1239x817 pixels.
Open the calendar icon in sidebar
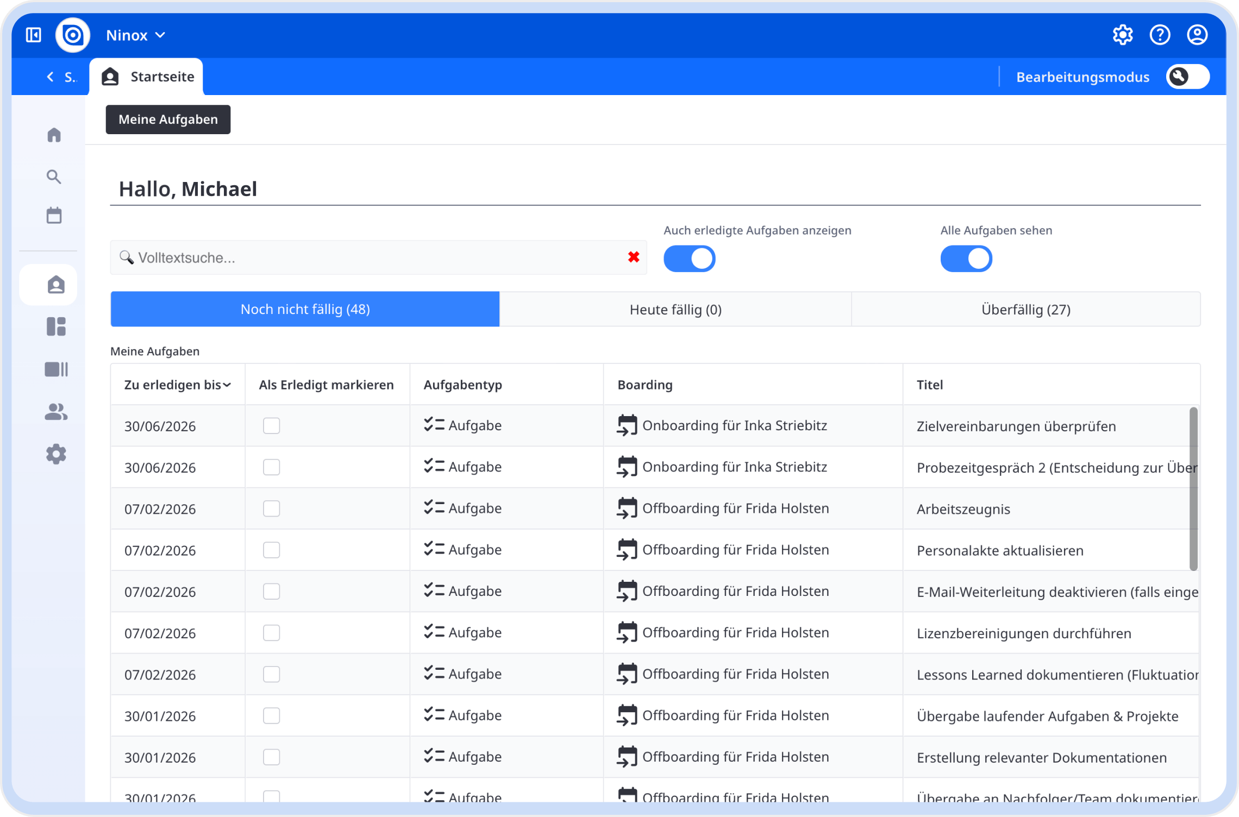[54, 216]
